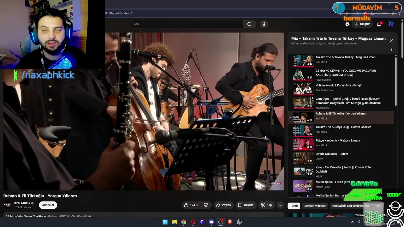Click title Elveda (Akustik) - Didem
404x227 pixels.
[x=332, y=154]
